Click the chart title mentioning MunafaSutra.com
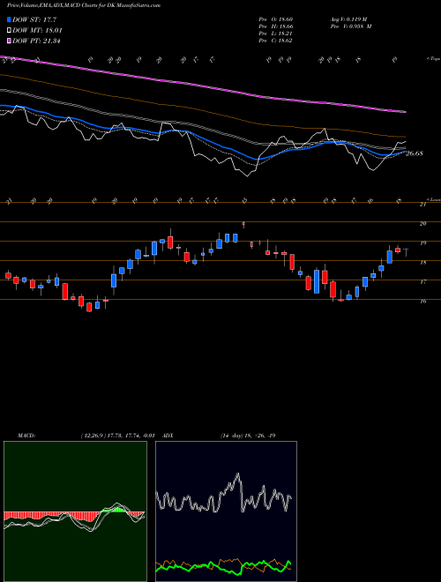This screenshot has height=582, width=441. coord(84,5)
